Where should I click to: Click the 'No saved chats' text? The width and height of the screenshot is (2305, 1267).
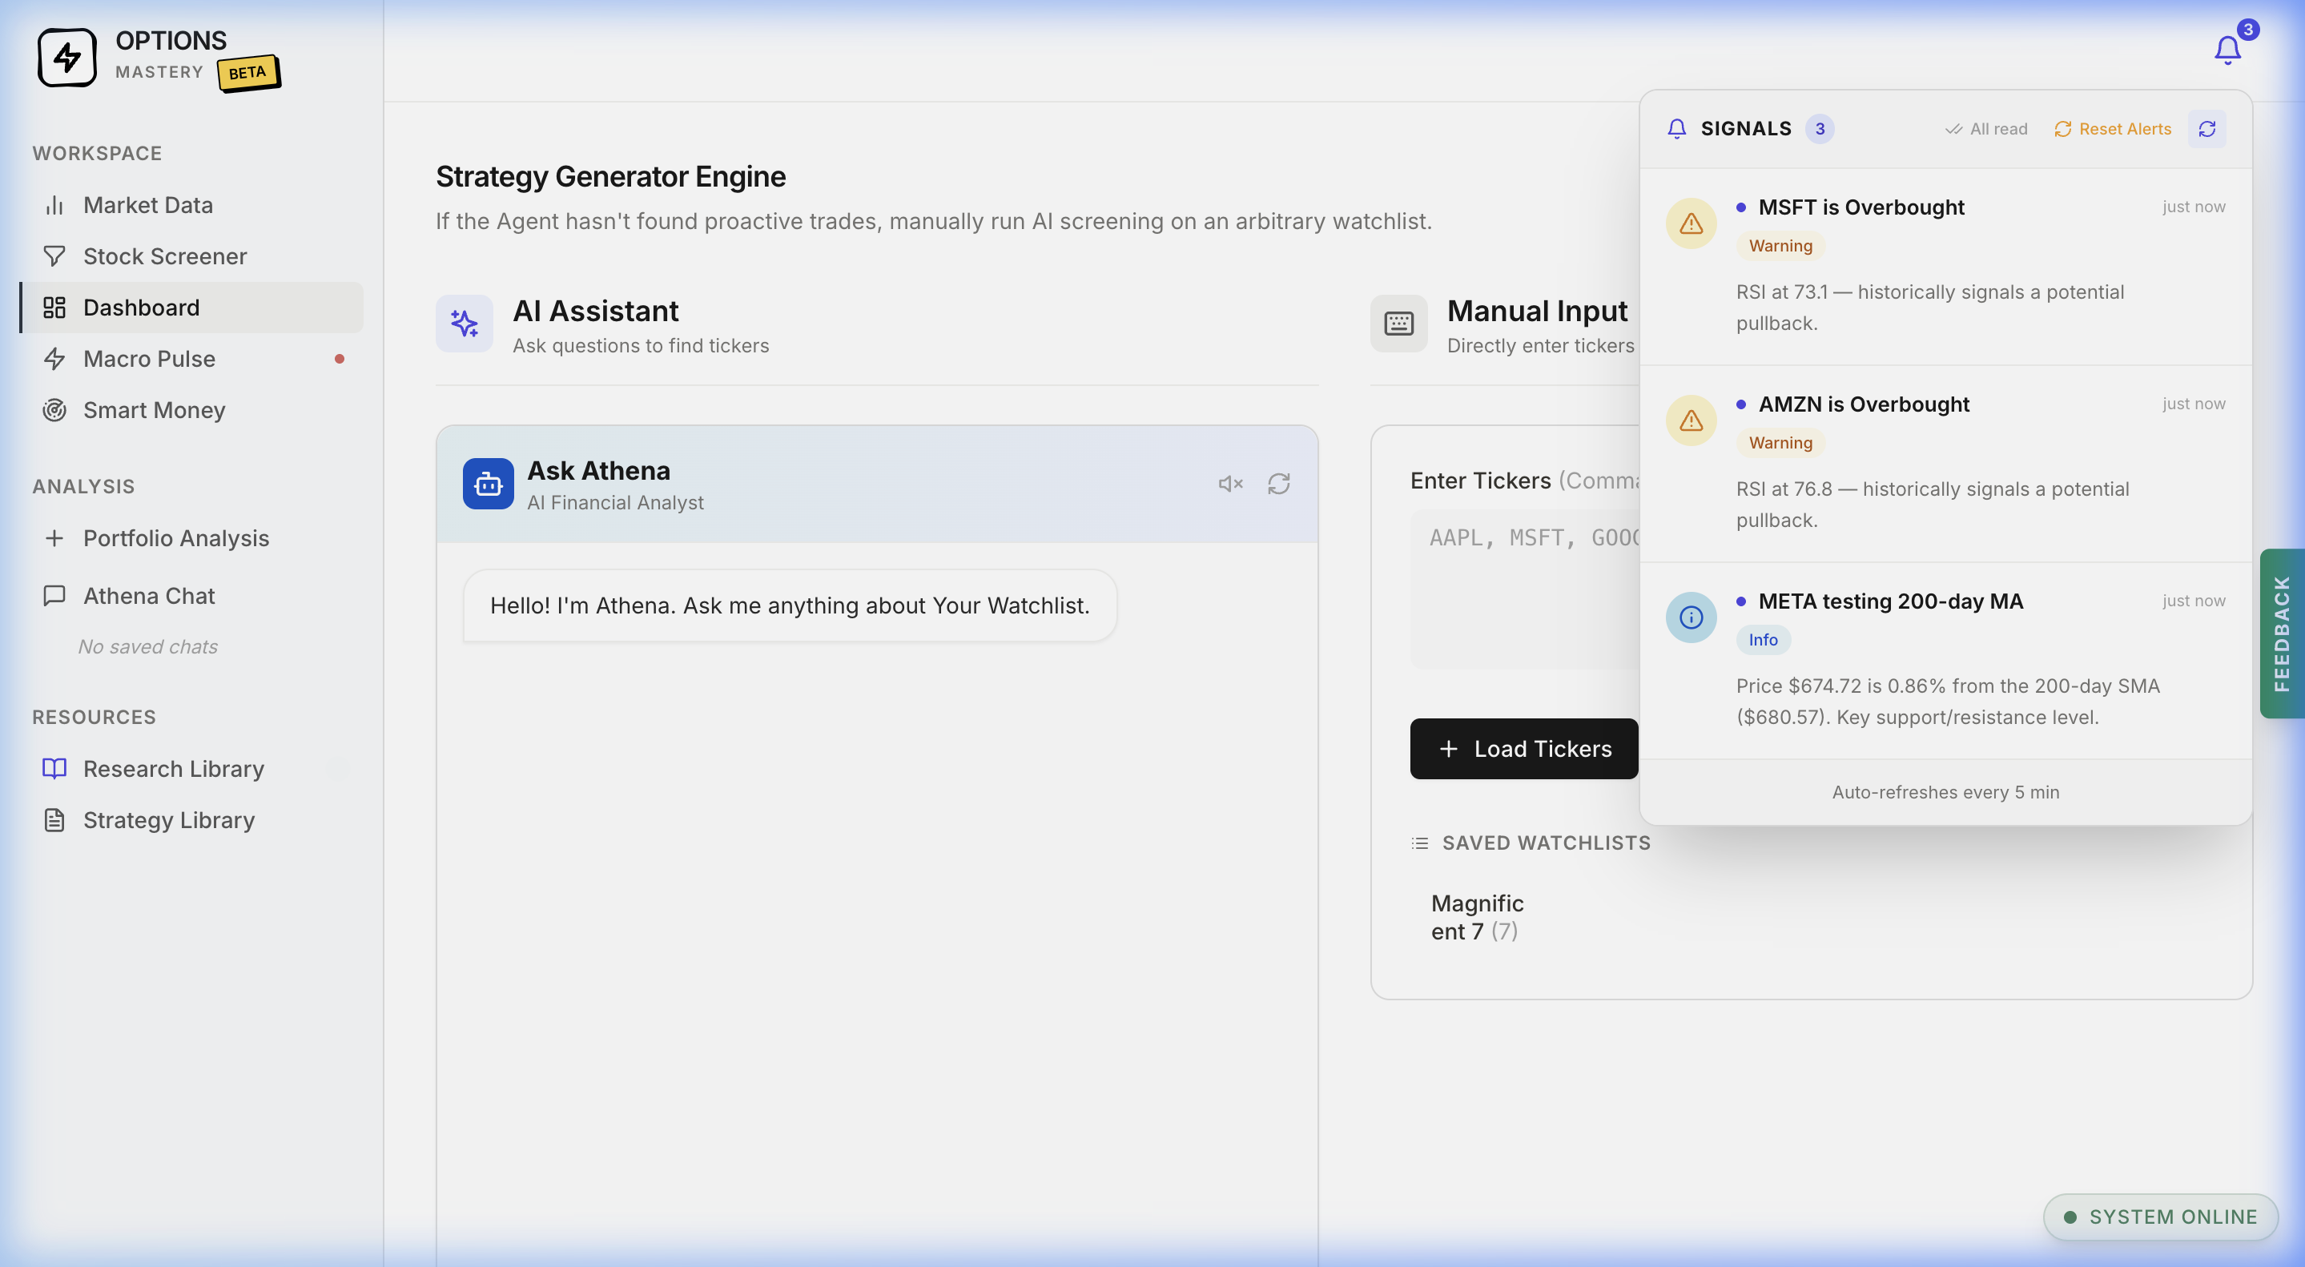[x=147, y=647]
